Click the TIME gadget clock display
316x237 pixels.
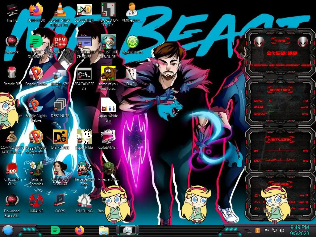(282, 53)
